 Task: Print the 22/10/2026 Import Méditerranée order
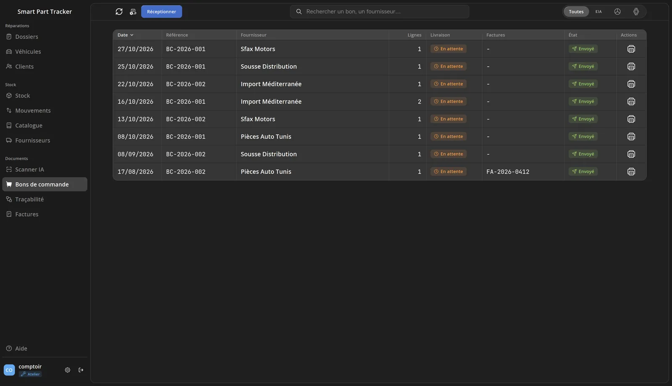coord(631,84)
